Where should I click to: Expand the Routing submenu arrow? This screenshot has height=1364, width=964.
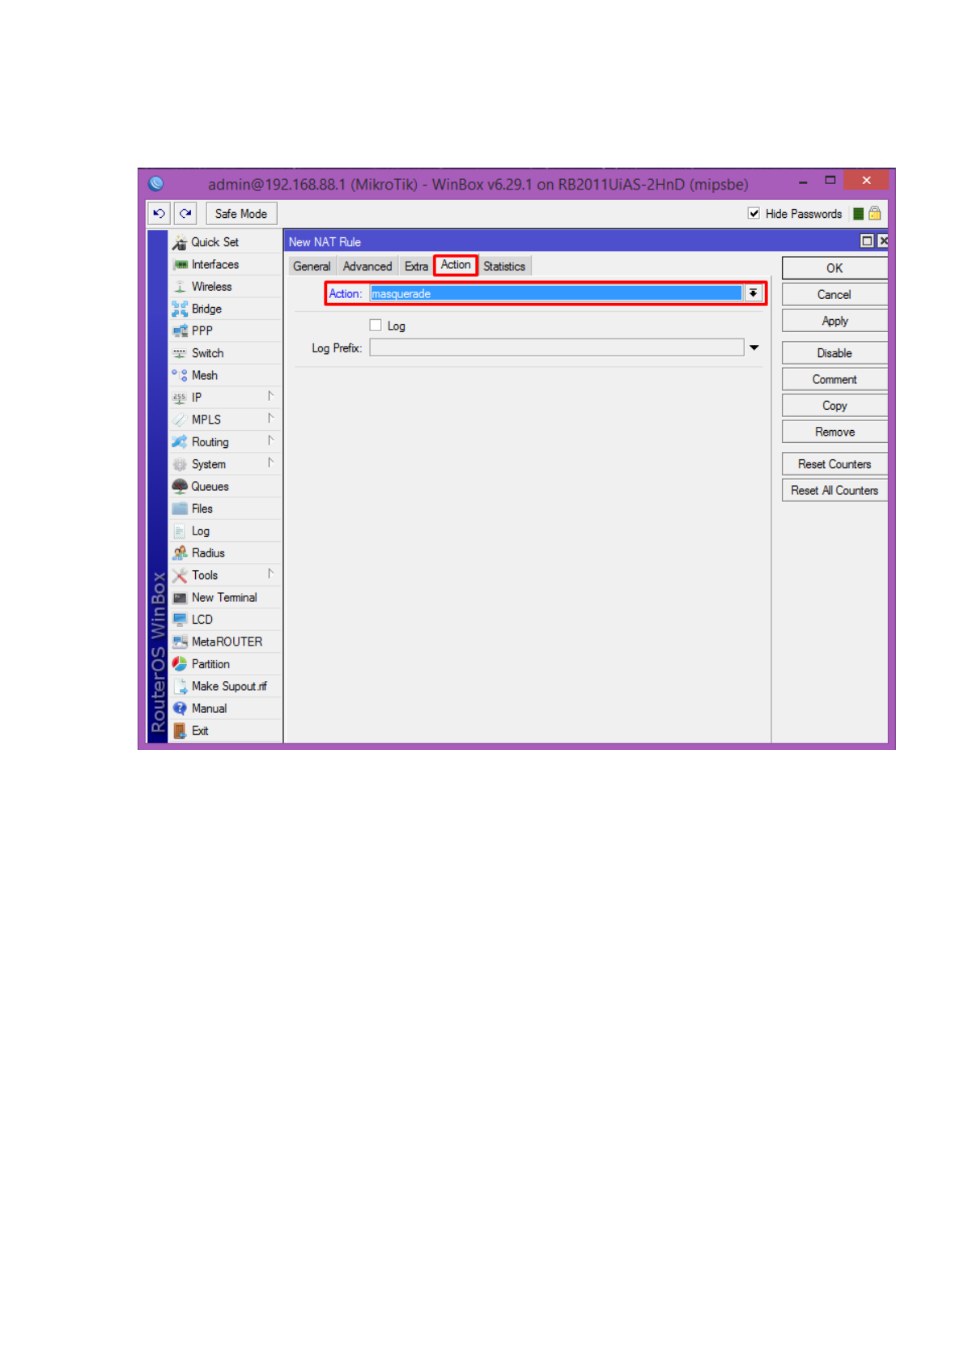(270, 441)
